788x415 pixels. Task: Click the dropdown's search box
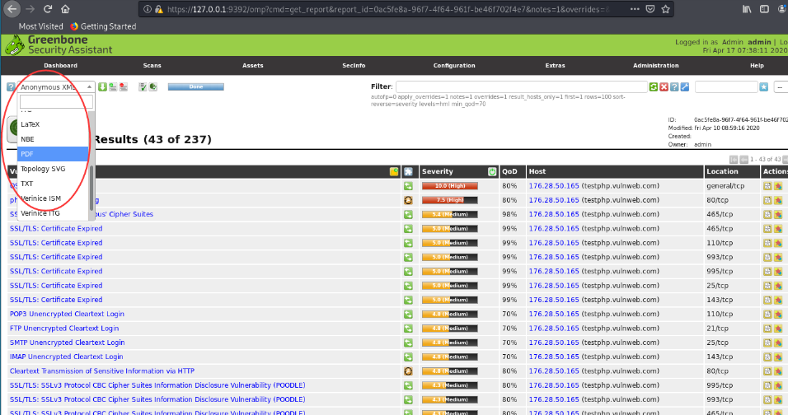tap(56, 102)
